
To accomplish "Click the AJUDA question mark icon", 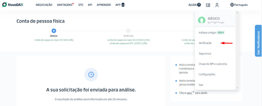I will tap(199, 5).
